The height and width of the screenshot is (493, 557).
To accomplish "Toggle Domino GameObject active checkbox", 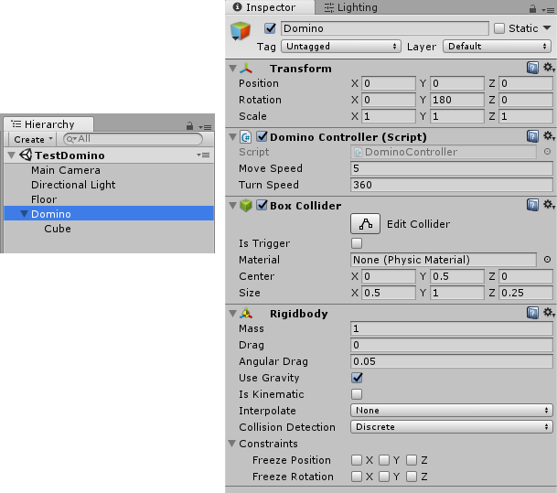I will pyautogui.click(x=270, y=28).
